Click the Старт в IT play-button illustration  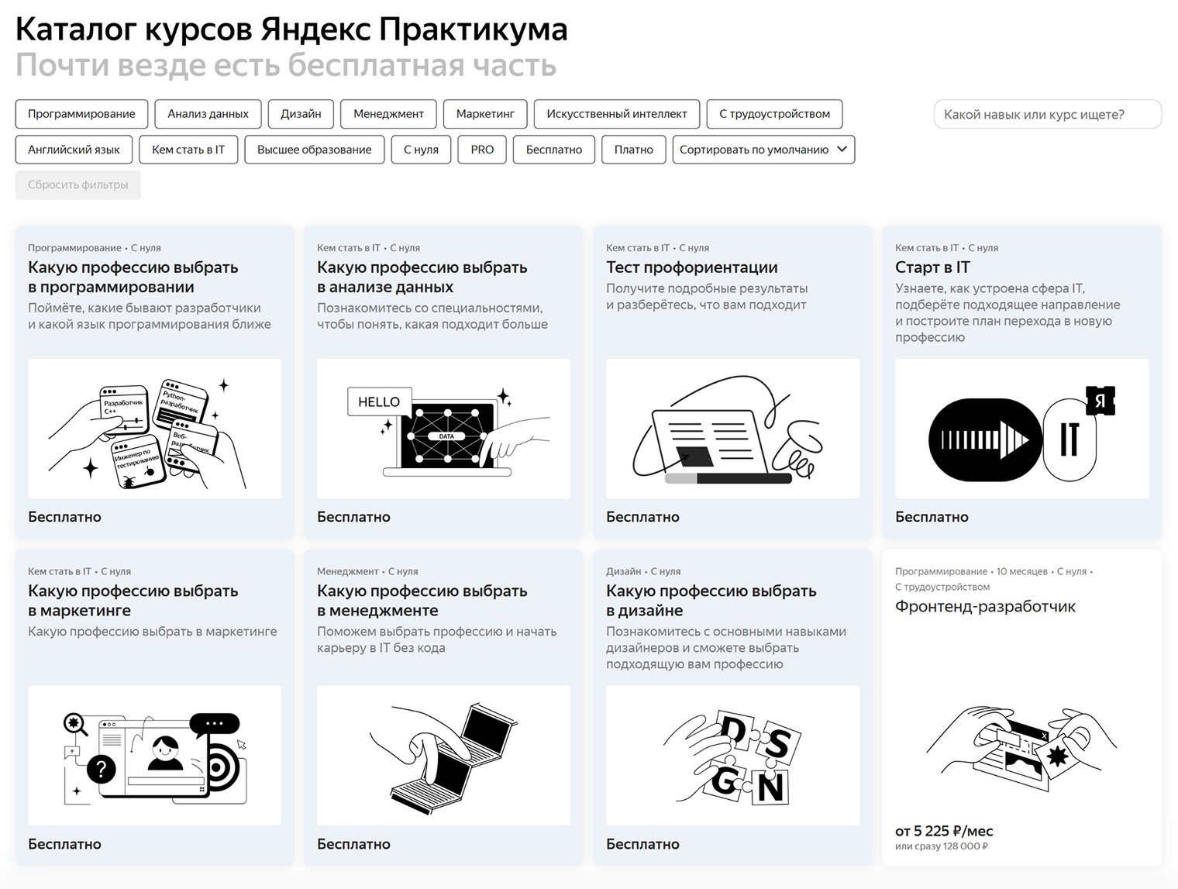click(1021, 429)
